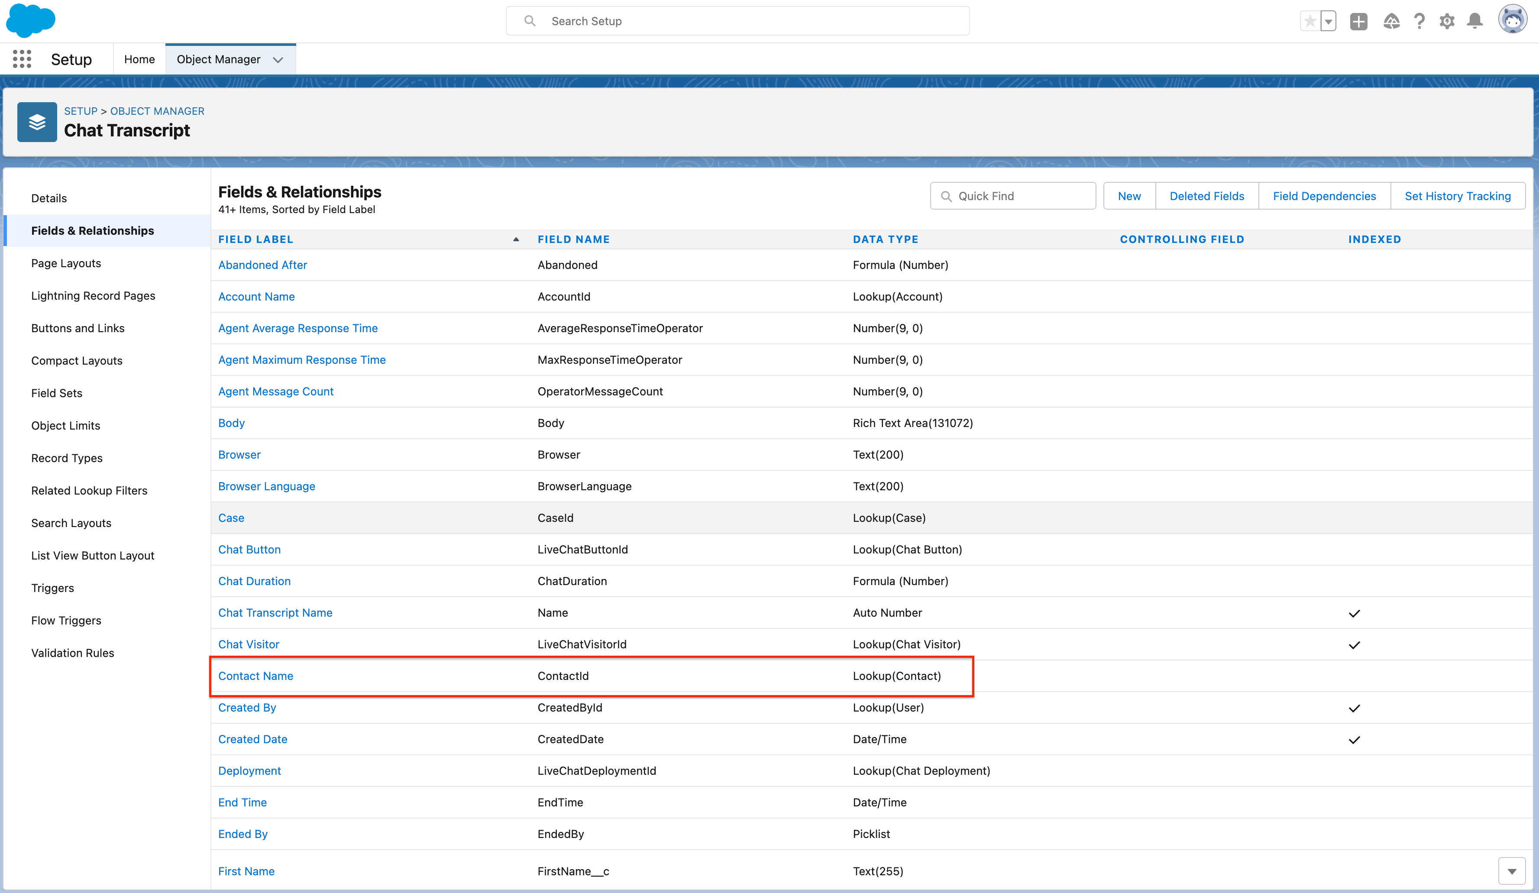Open the user profile avatar
The width and height of the screenshot is (1539, 893).
pos(1513,19)
